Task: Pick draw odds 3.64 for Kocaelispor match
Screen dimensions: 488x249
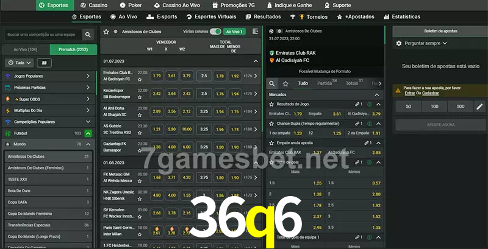Action: 172,94
